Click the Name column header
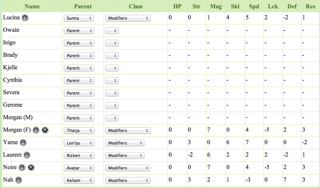This screenshot has height=188, width=320. click(32, 6)
